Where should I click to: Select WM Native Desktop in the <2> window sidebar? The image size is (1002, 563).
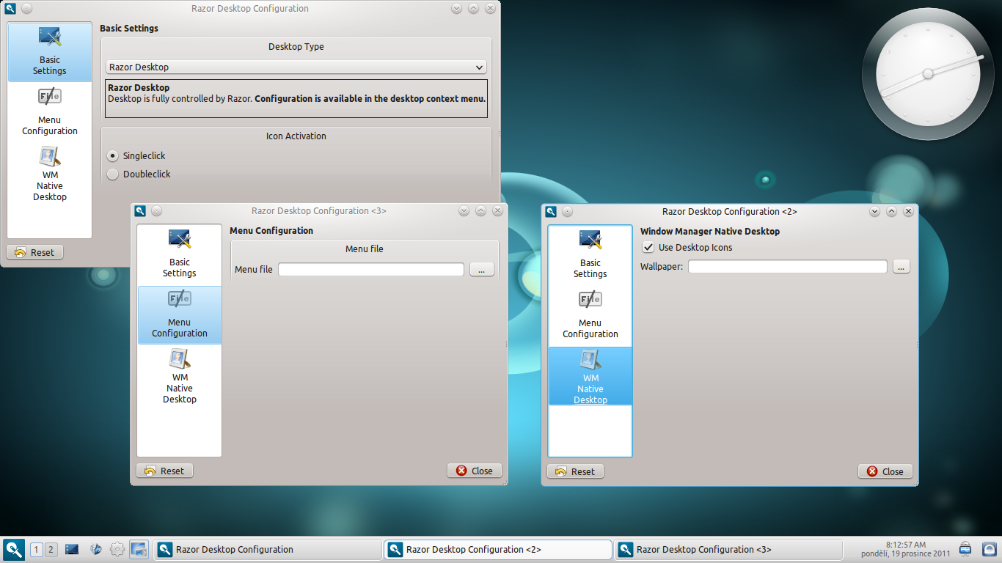click(x=590, y=375)
